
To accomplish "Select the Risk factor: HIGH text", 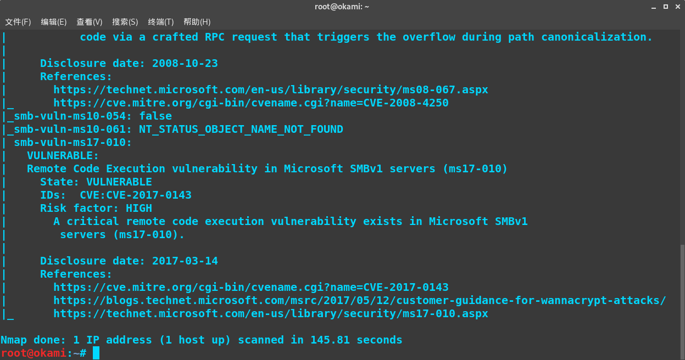I will click(95, 208).
